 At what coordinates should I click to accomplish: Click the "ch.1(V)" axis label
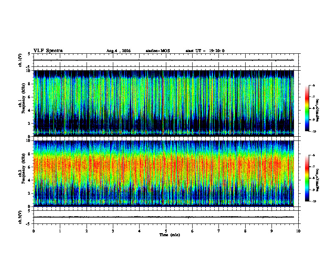(x=20, y=60)
